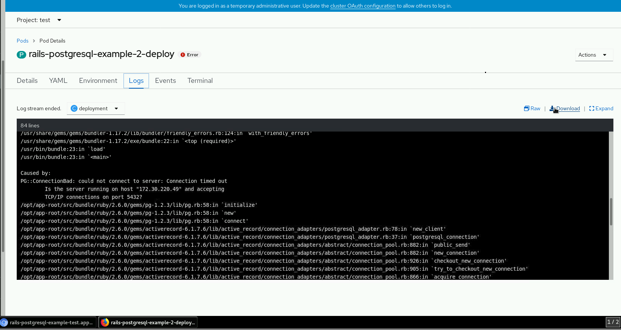Click the pod name rails-postgresql-example-2-deploy heading

101,54
